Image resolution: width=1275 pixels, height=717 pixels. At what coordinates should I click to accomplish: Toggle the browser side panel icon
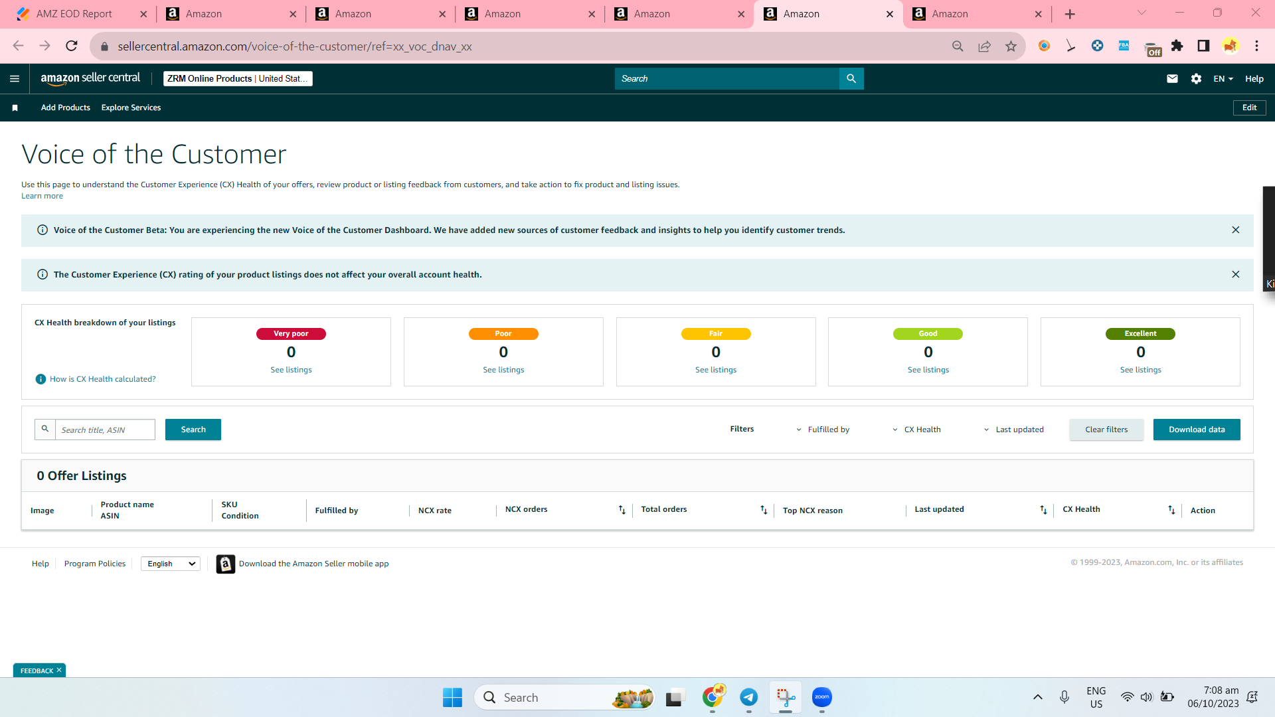click(1203, 46)
